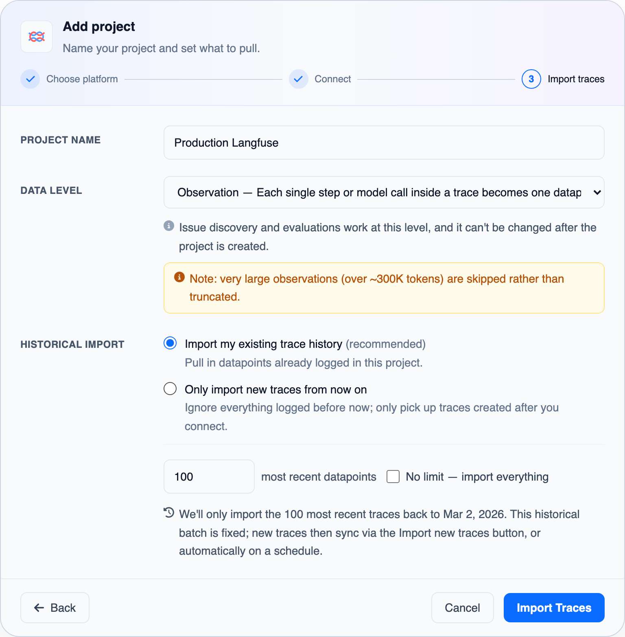This screenshot has height=637, width=625.
Task: Go to the Connect step
Action: (333, 79)
